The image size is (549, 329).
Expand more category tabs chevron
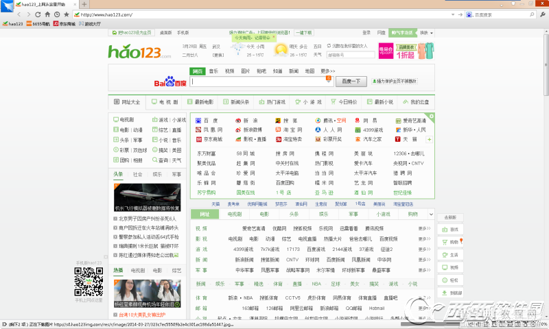click(x=431, y=215)
